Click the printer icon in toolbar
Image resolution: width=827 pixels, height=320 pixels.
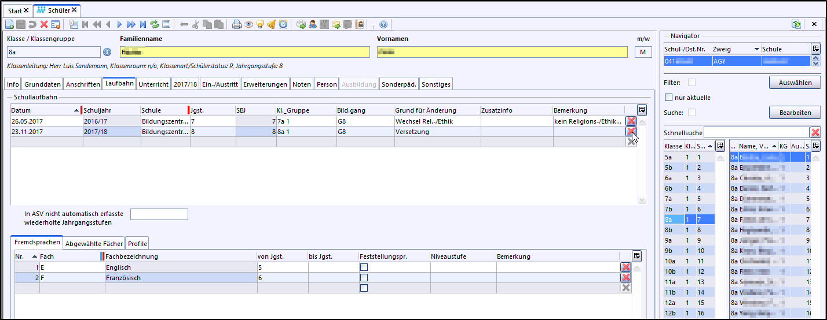pos(236,24)
